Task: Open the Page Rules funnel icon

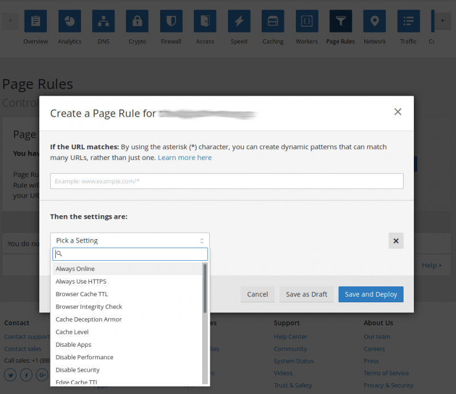Action: pyautogui.click(x=340, y=21)
